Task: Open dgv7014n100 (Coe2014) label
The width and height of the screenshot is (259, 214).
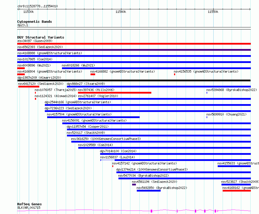Action: click(x=118, y=151)
